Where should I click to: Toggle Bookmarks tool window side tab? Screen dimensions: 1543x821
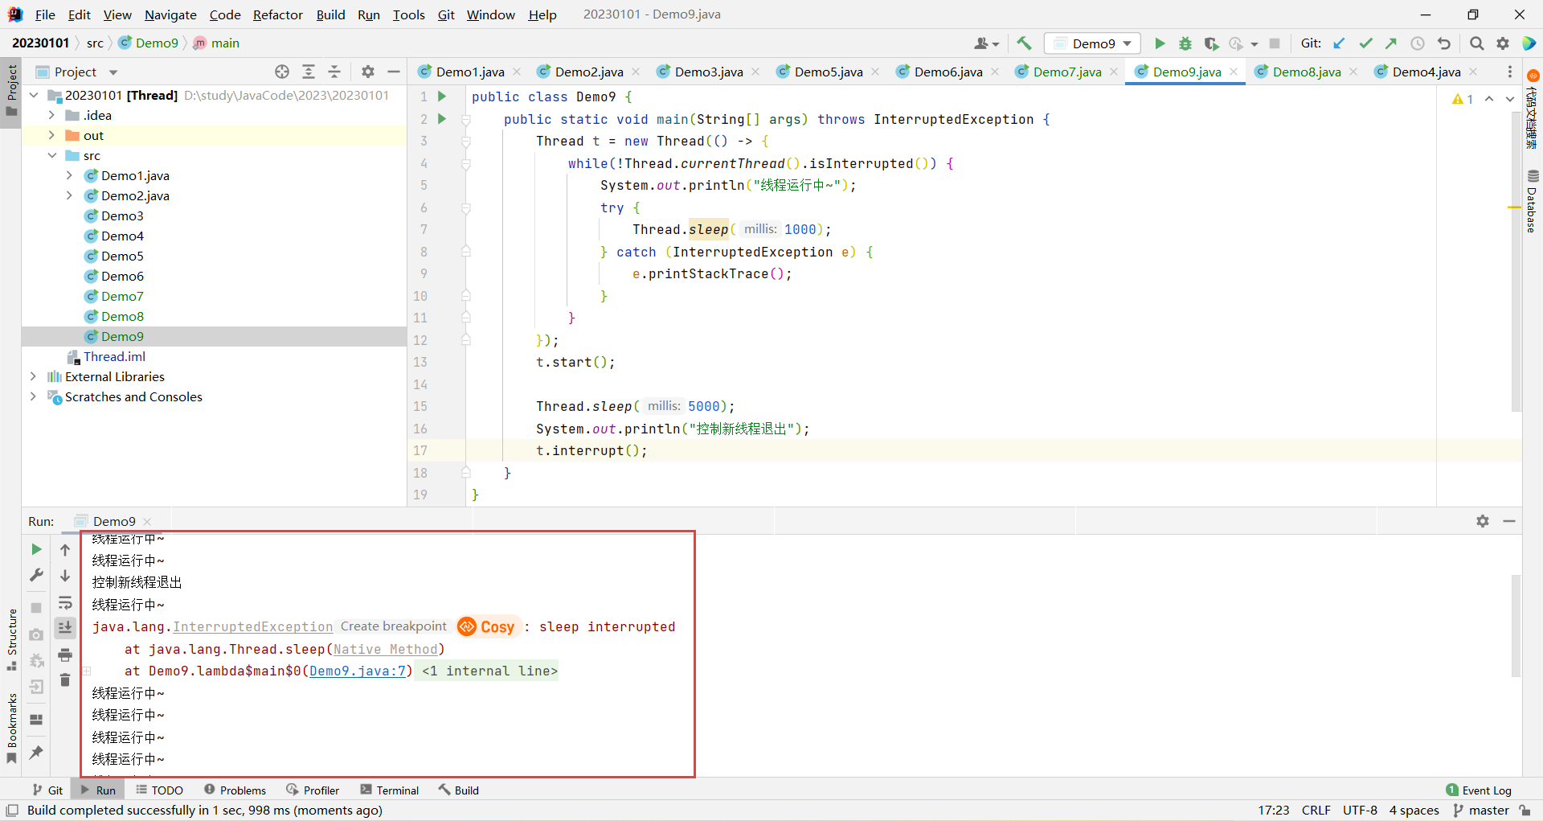pos(11,729)
